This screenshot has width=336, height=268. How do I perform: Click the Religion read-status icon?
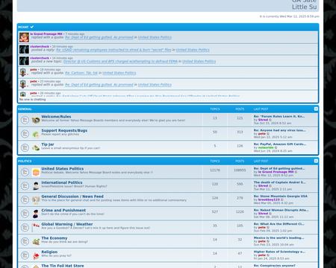(x=25, y=255)
